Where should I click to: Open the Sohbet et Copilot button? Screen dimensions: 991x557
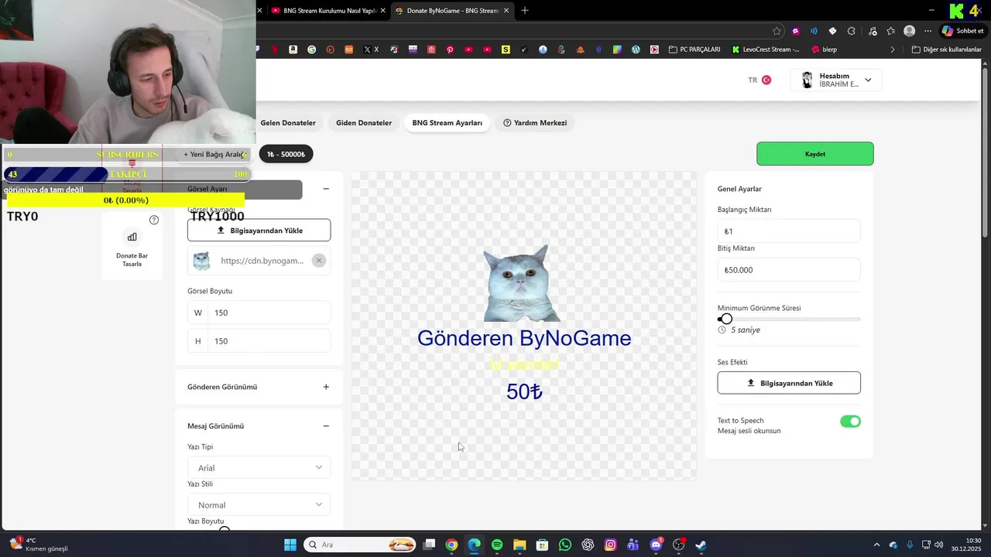click(x=962, y=31)
